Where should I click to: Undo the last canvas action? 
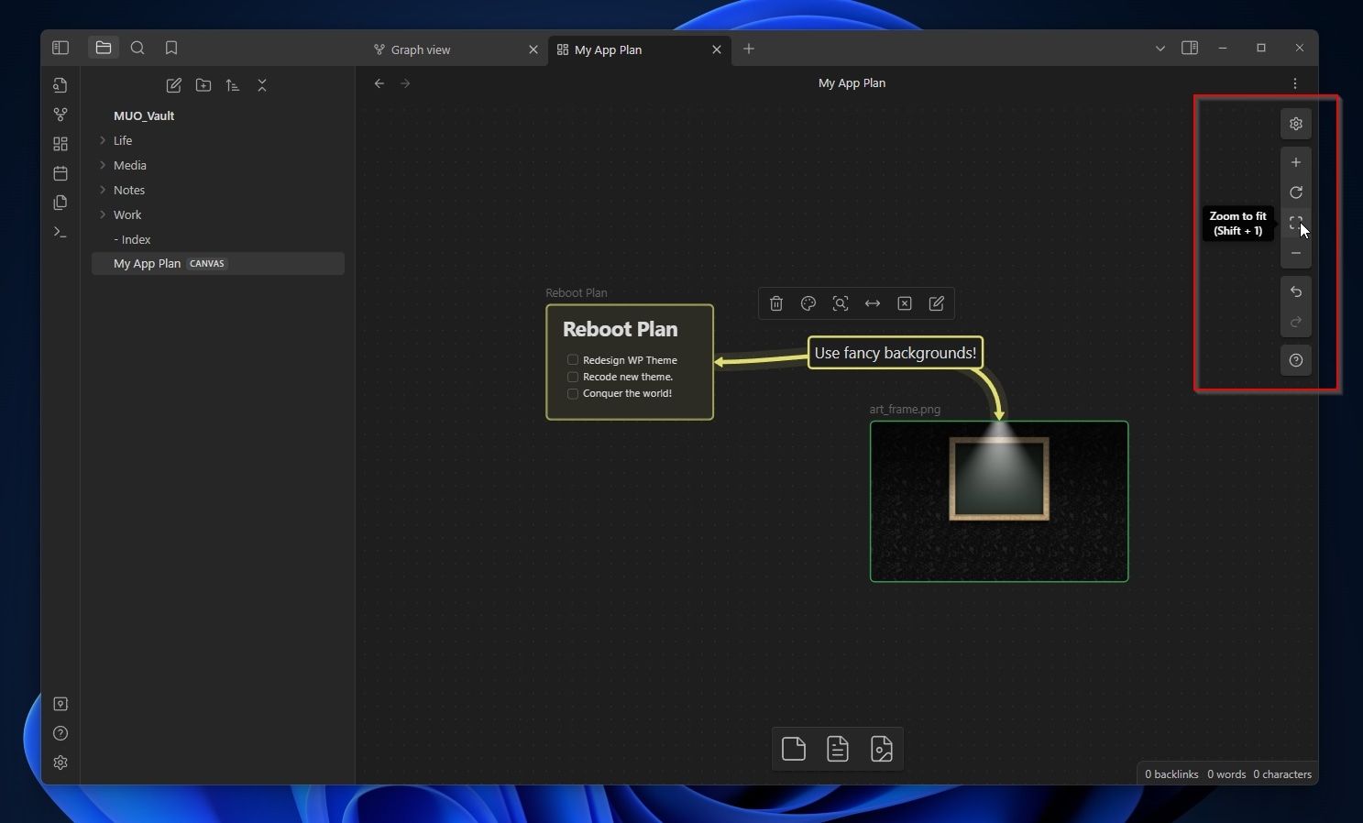[1295, 291]
